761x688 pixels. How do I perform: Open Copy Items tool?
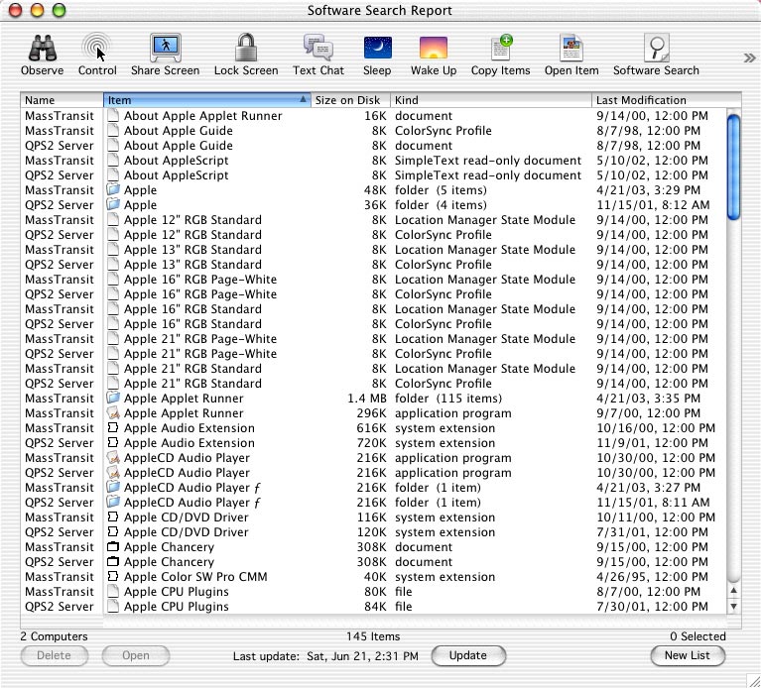pyautogui.click(x=501, y=47)
